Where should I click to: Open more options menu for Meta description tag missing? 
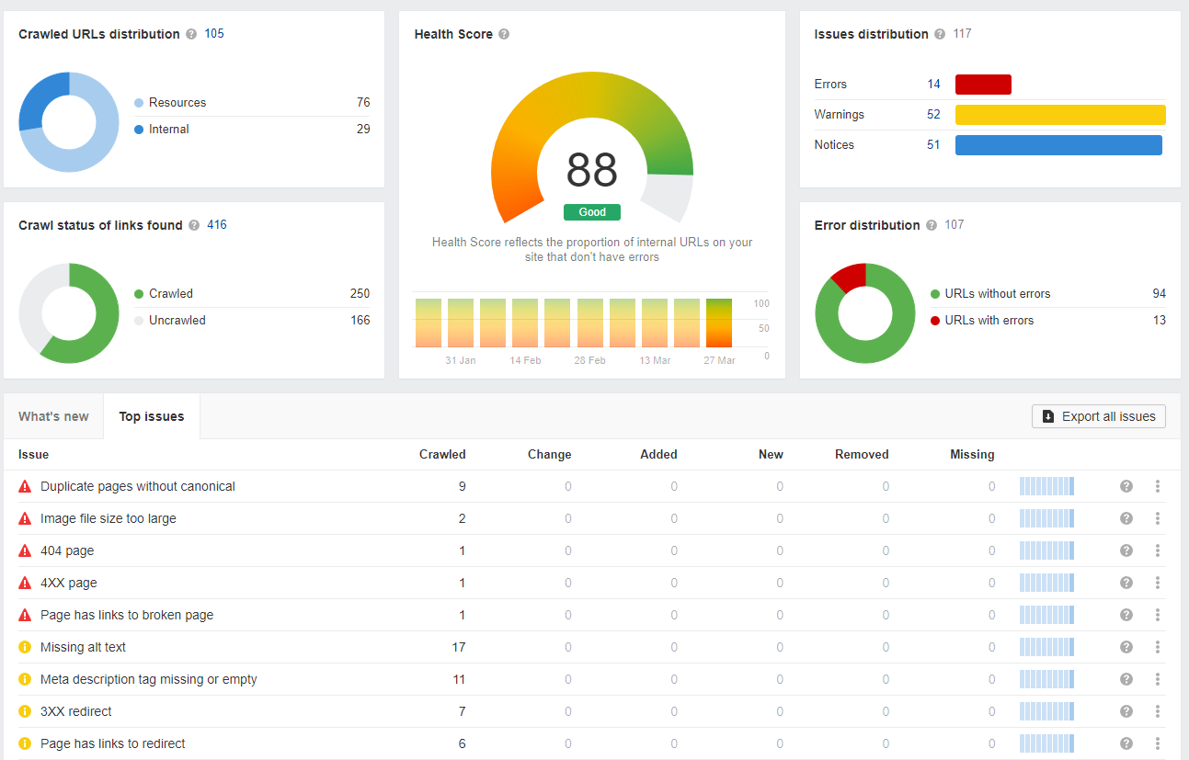point(1158,679)
